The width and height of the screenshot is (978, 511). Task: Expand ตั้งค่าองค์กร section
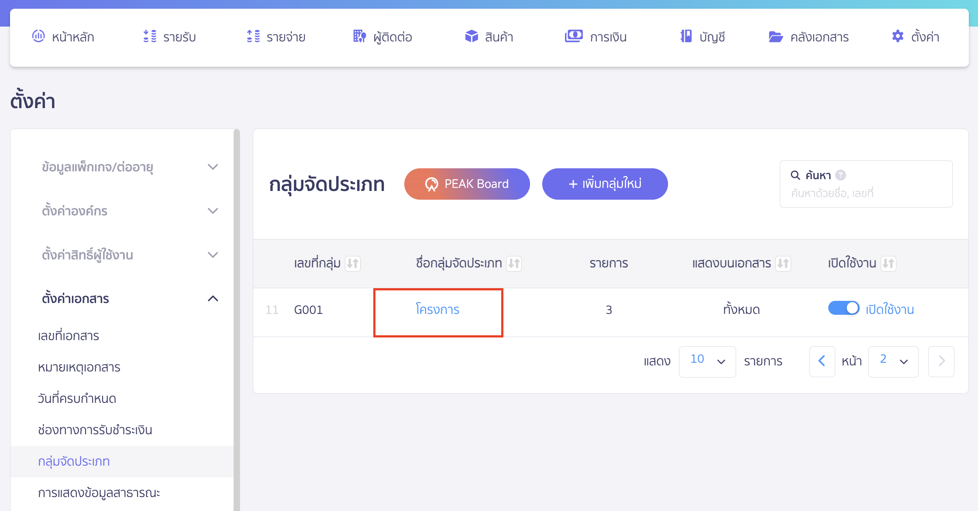click(213, 211)
